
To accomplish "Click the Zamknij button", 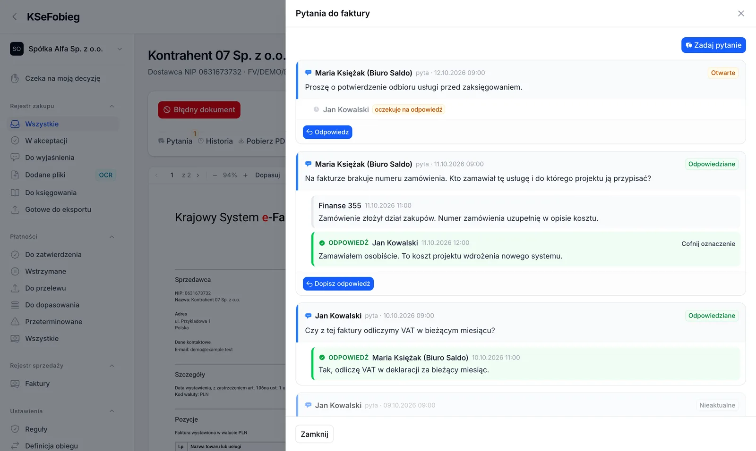I will pyautogui.click(x=314, y=434).
